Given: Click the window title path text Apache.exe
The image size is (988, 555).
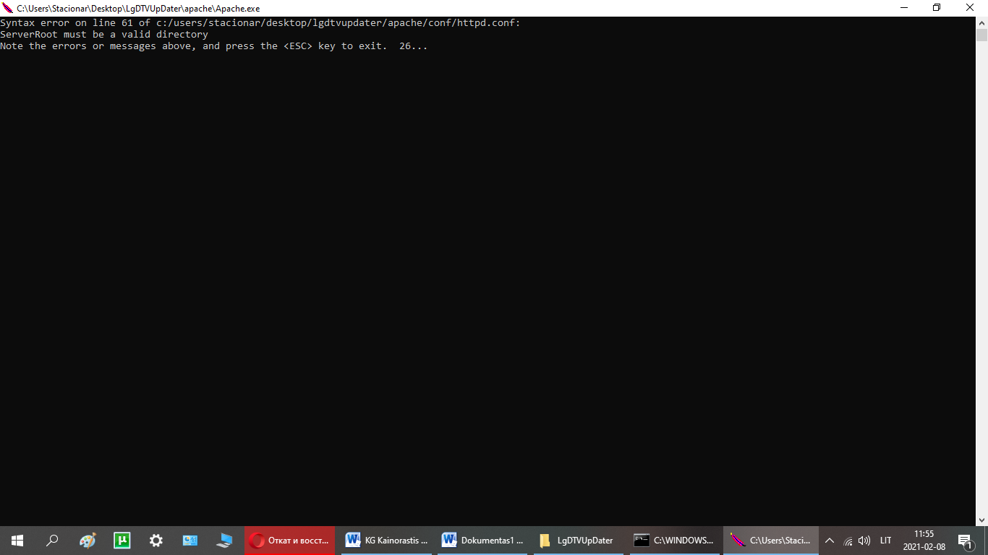Looking at the screenshot, I should (x=138, y=8).
